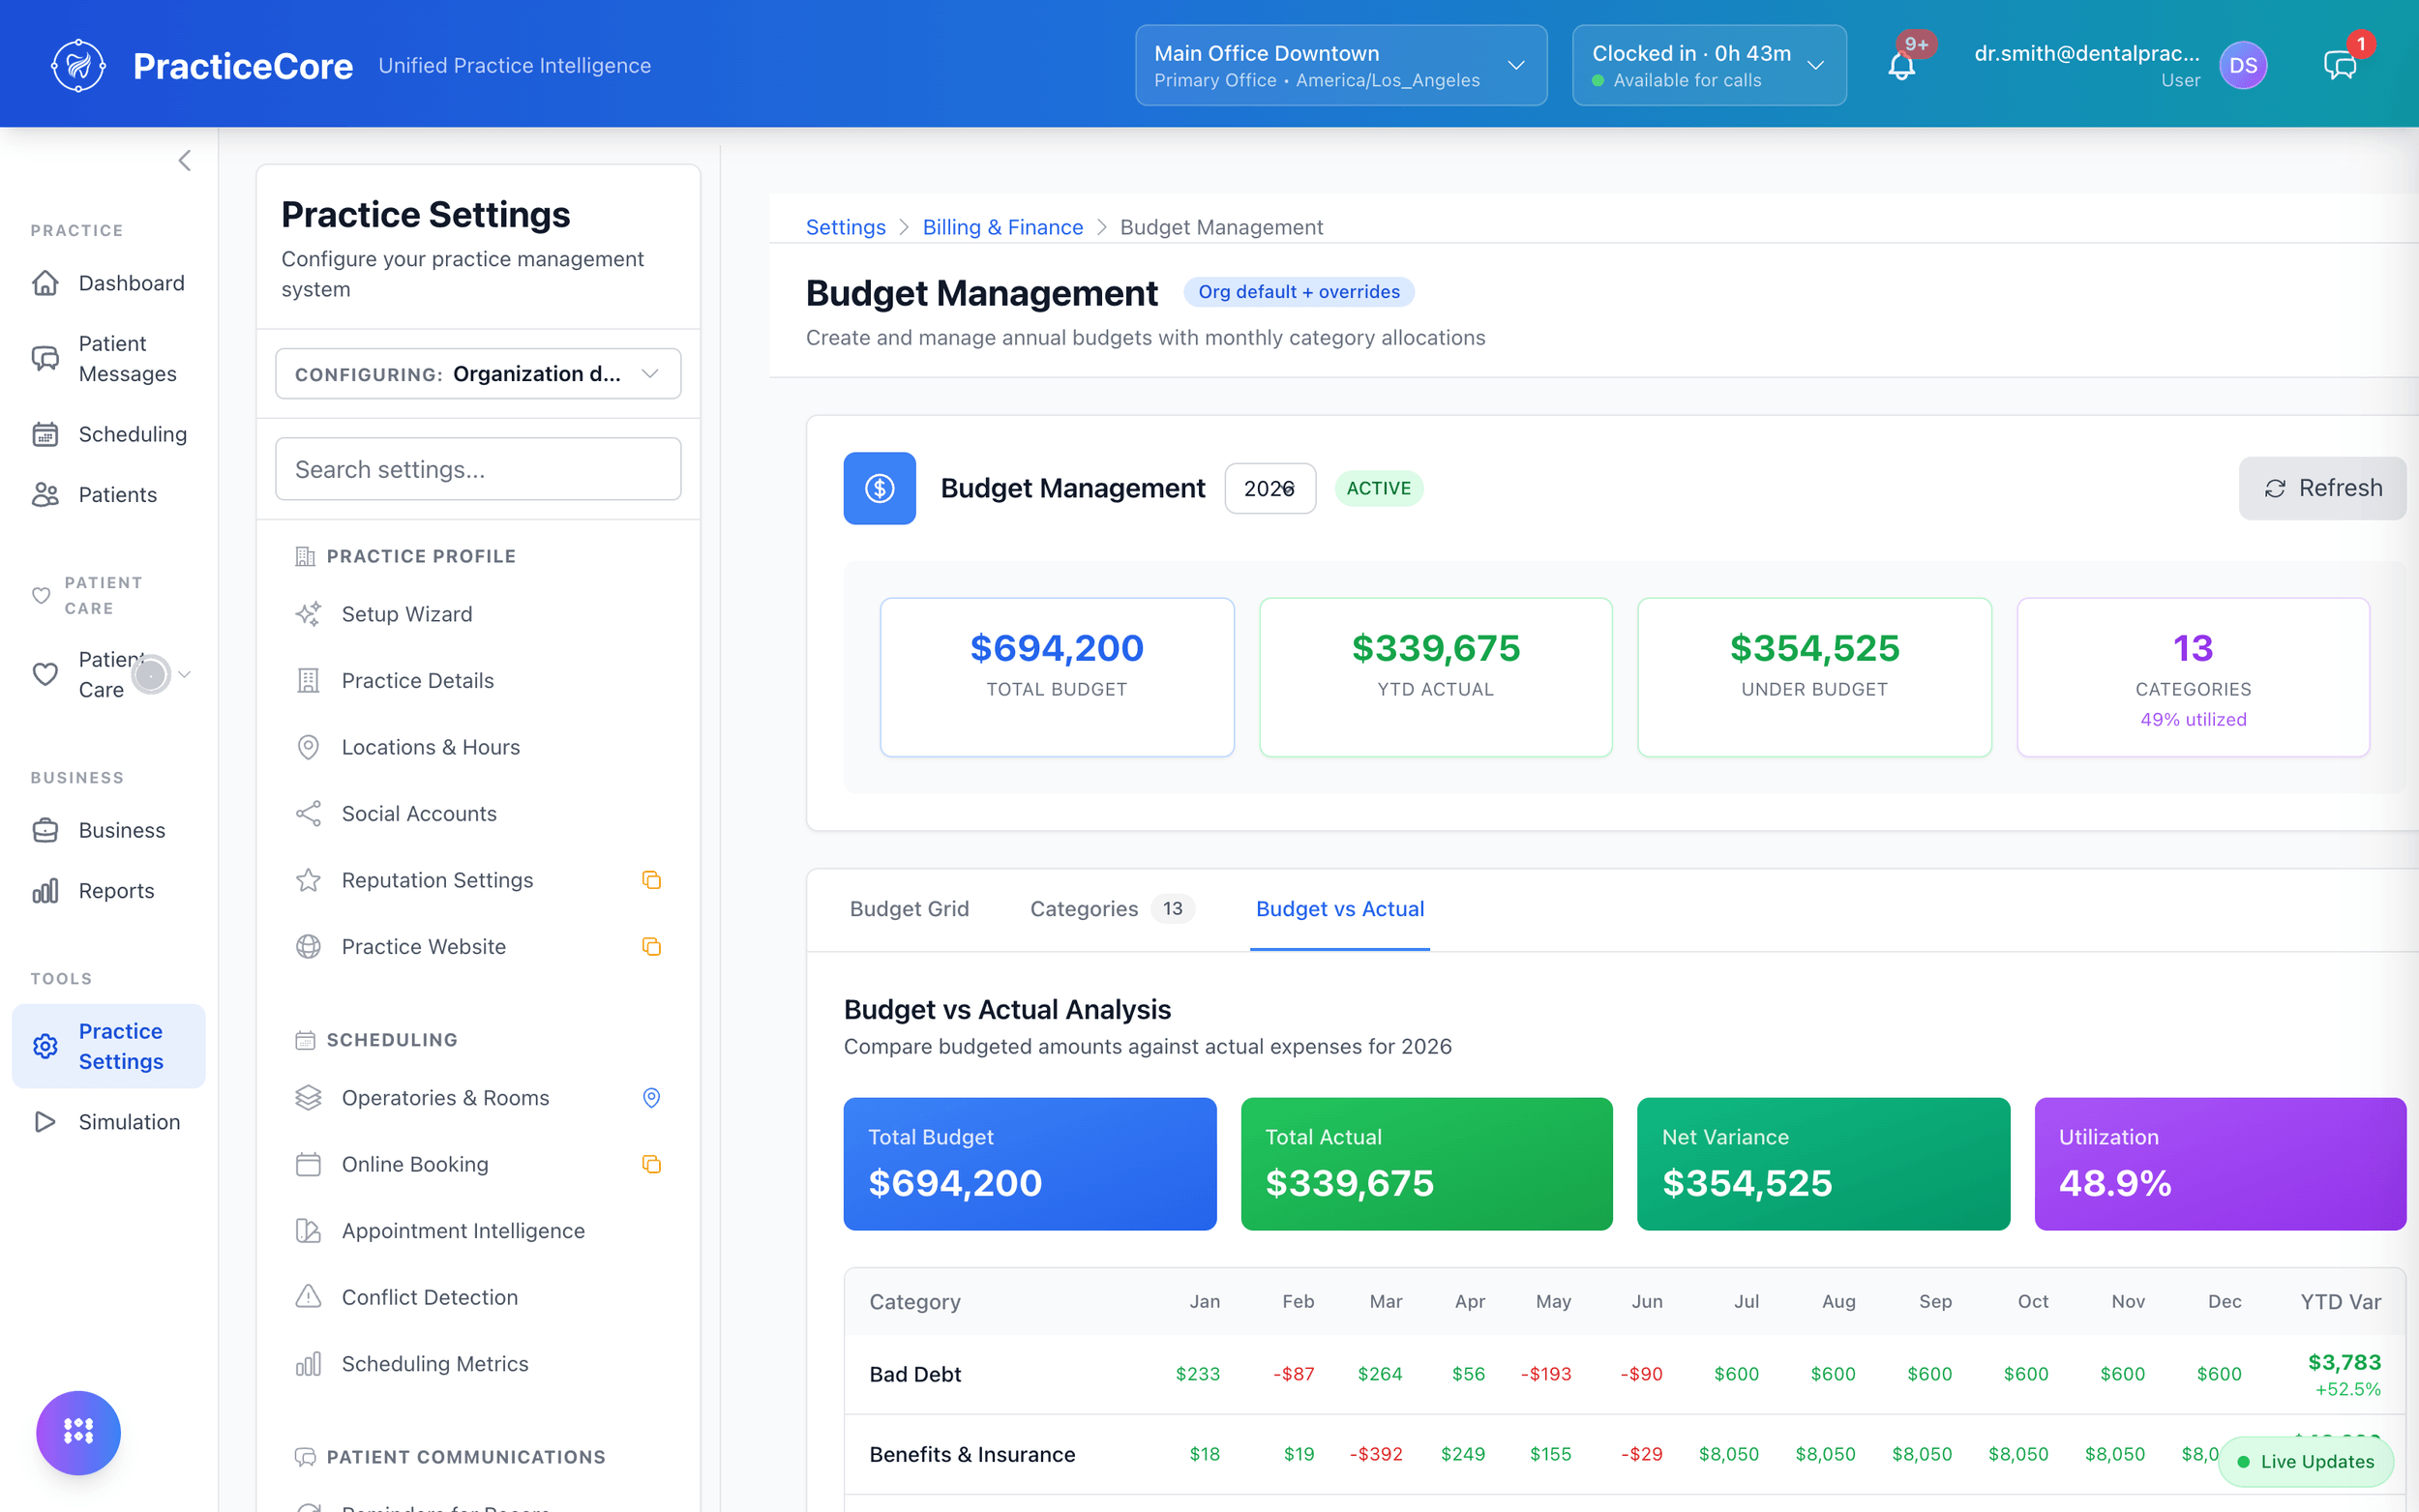Click the ACTIVE status badge
This screenshot has width=2419, height=1512.
tap(1378, 488)
